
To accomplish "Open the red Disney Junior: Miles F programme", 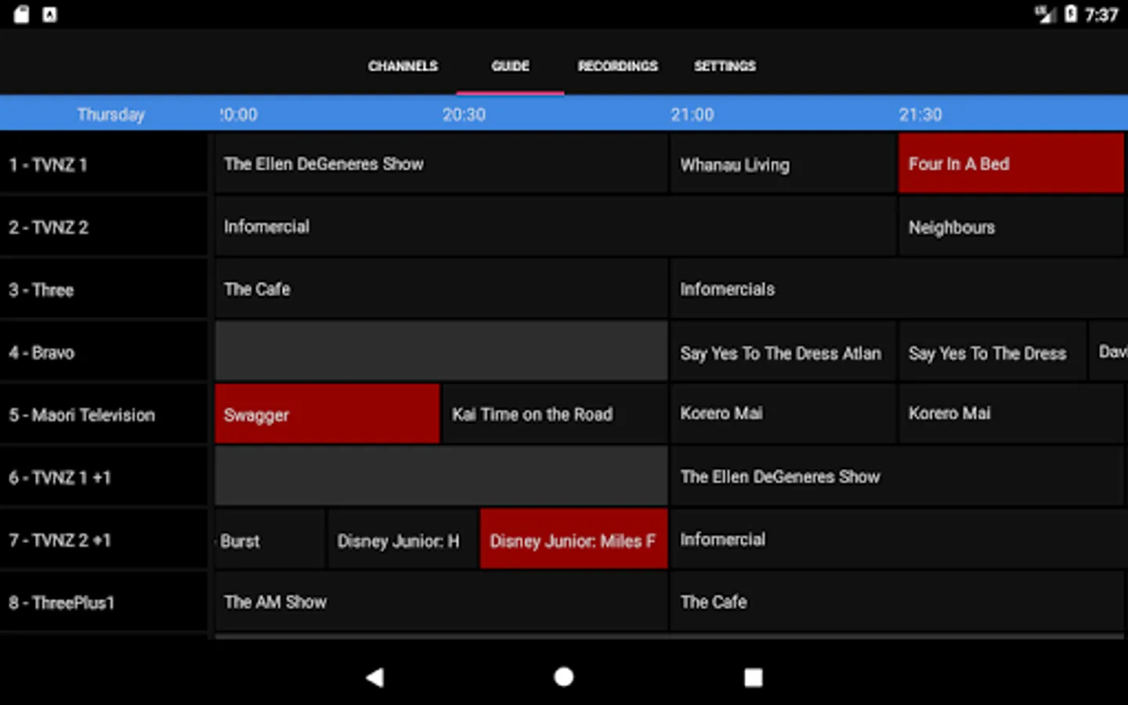I will tap(574, 540).
